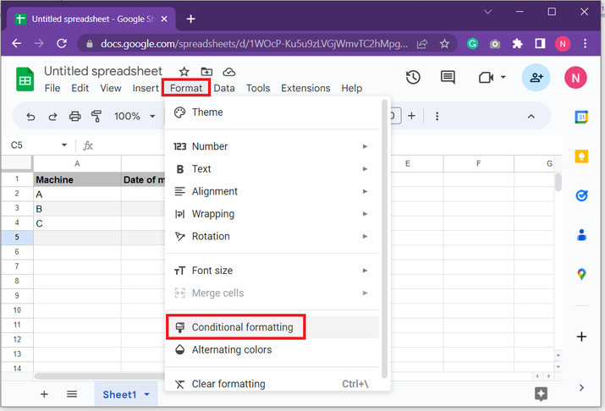The height and width of the screenshot is (411, 605).
Task: Open Google Maps side panel
Action: click(581, 274)
